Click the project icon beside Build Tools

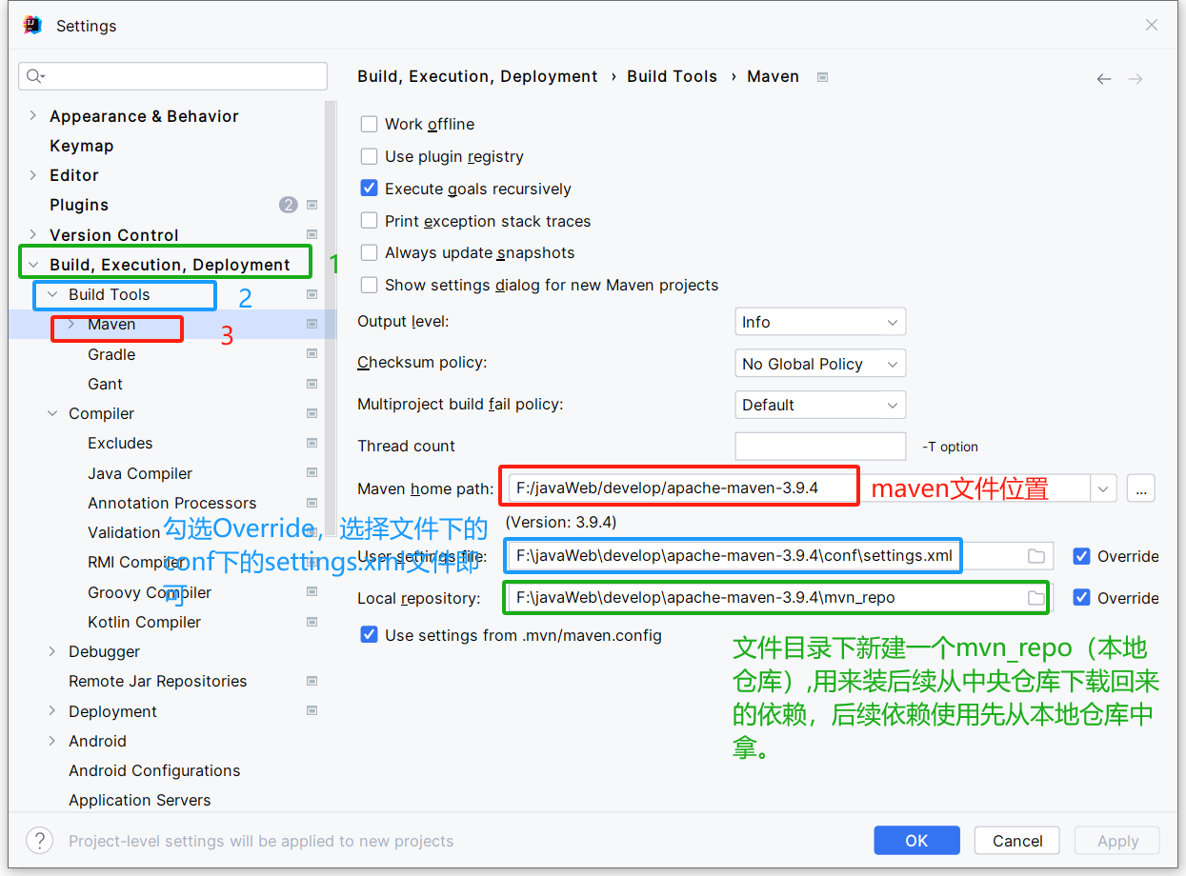312,294
